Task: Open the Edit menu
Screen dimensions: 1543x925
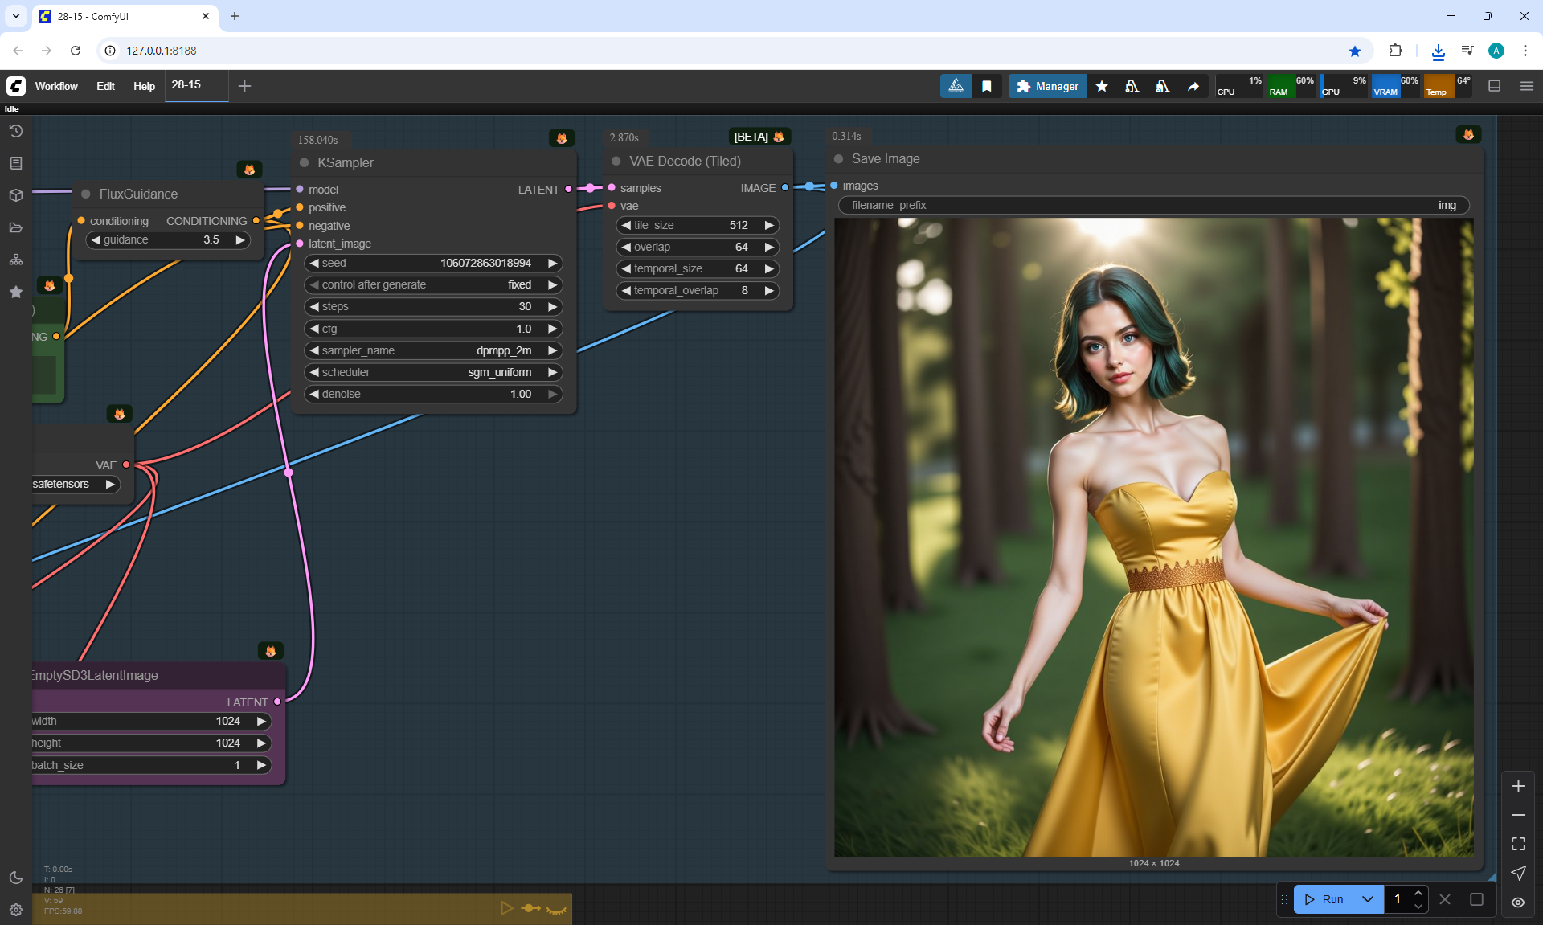Action: click(105, 86)
